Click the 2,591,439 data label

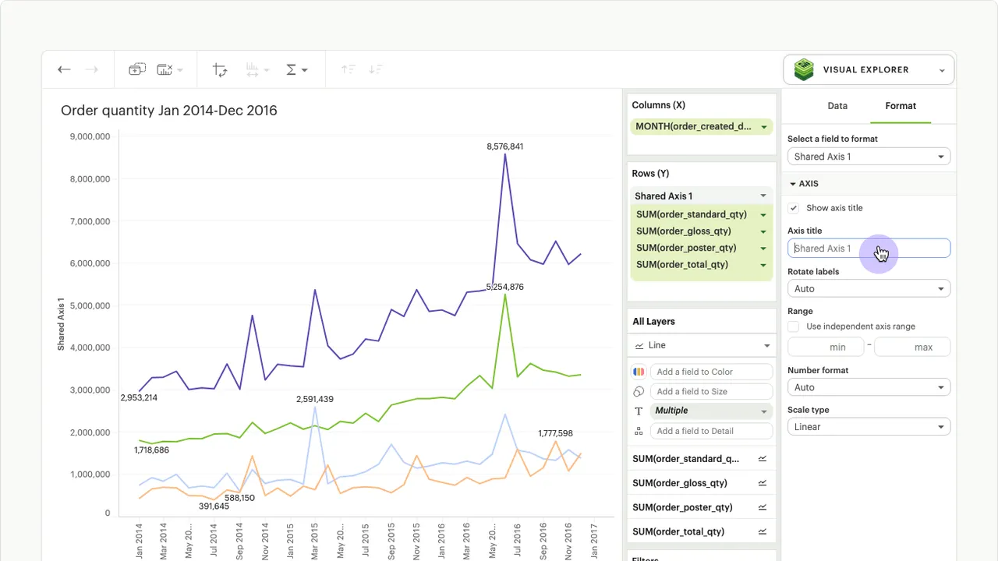(x=315, y=399)
